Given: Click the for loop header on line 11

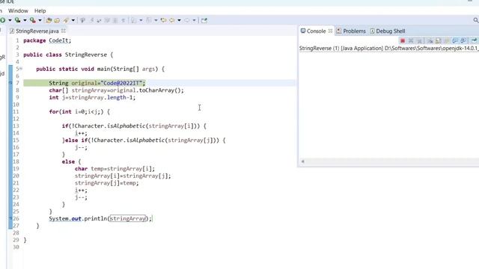Looking at the screenshot, I should point(79,111).
